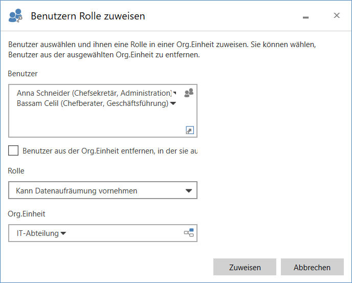Click the 'Benutzern Rolle zuweisen' title text
352x283 pixels.
tap(88, 16)
